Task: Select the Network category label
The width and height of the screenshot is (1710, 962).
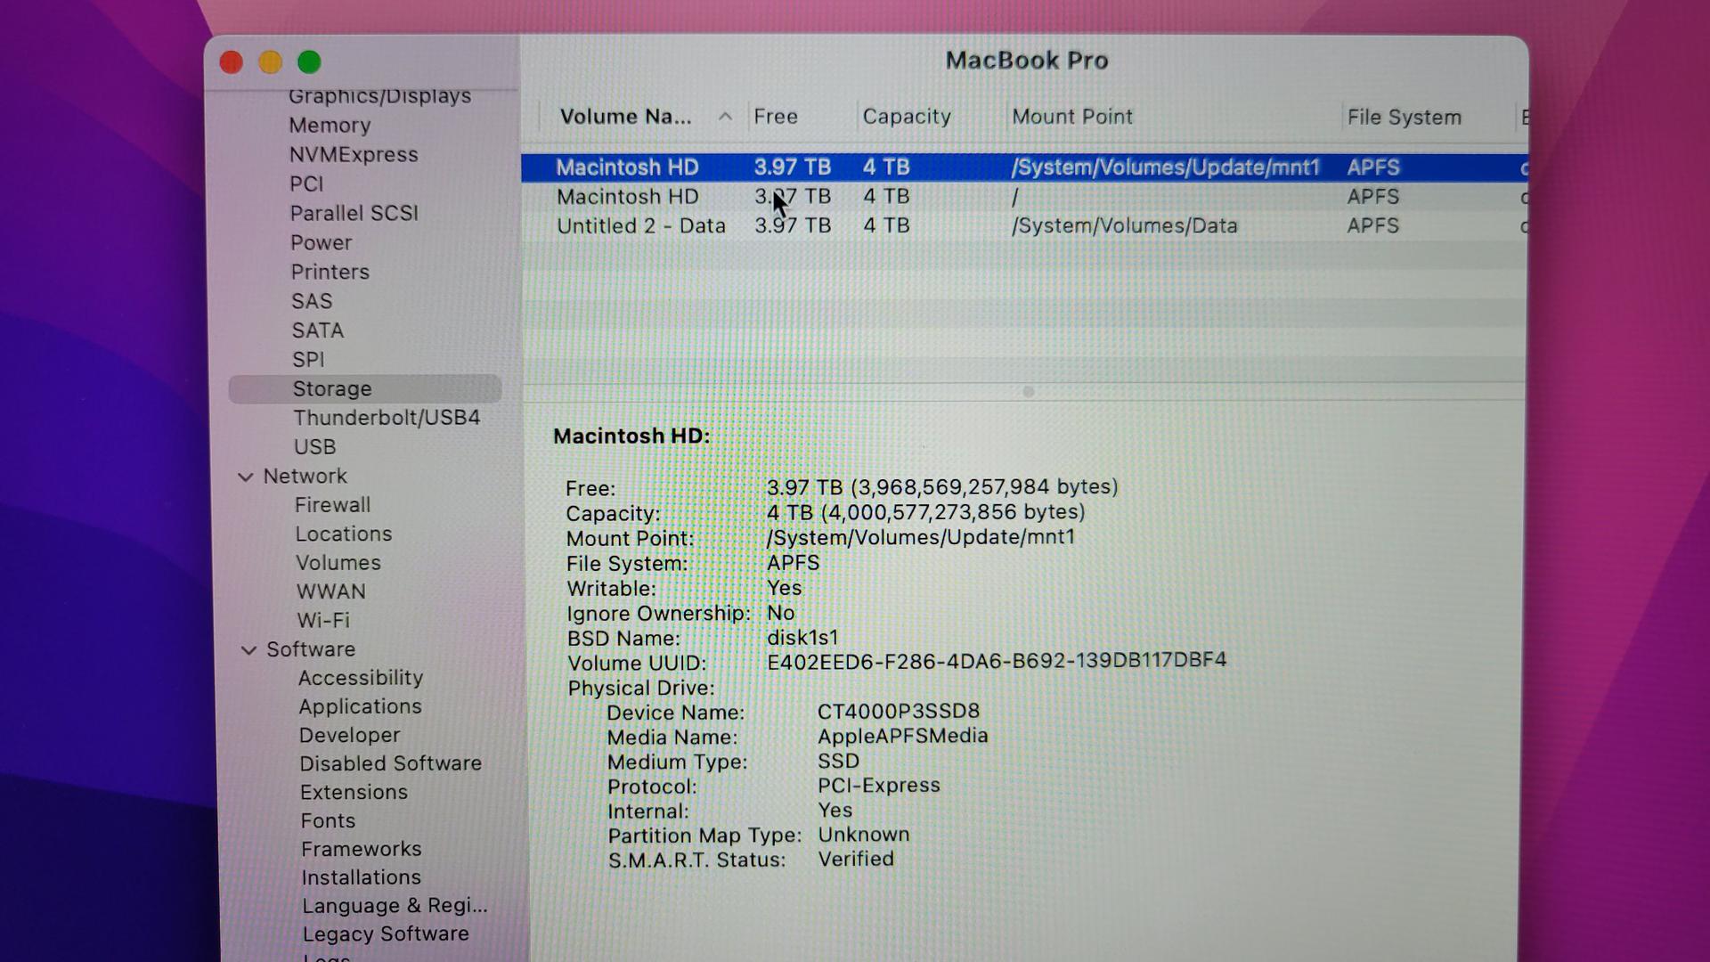Action: (x=305, y=477)
